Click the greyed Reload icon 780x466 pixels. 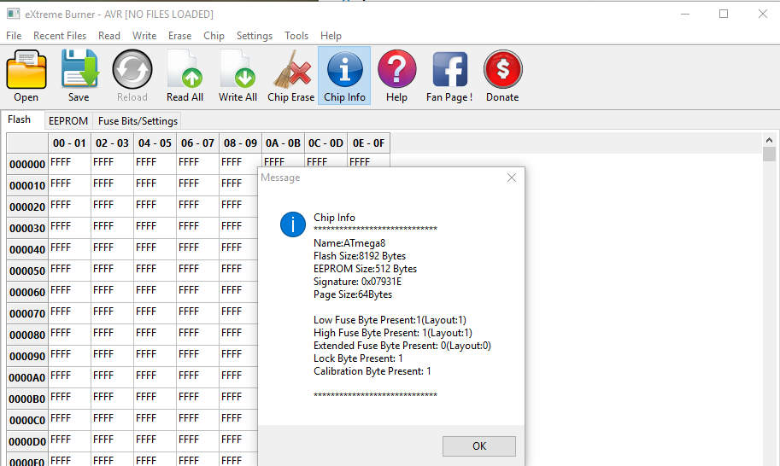pyautogui.click(x=132, y=69)
